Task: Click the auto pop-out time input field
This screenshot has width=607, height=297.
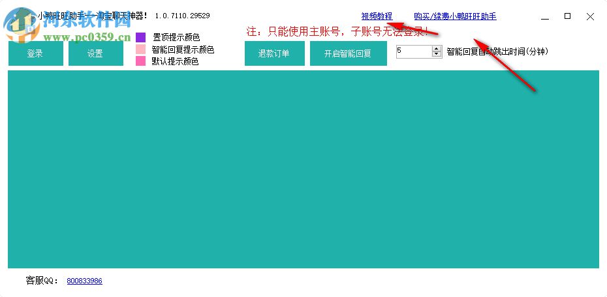Action: pos(414,51)
